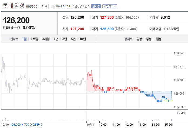This screenshot has width=188, height=130.
Task: Click the ▼ 700 (-0.55%) previous-day change
Action: (32, 125)
